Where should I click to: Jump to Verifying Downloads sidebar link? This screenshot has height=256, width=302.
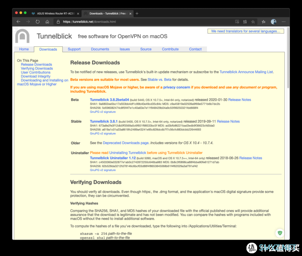[37, 68]
